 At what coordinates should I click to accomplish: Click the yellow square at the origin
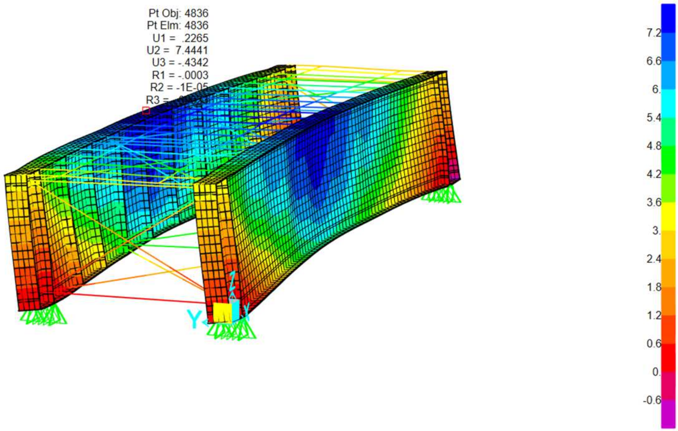(222, 313)
